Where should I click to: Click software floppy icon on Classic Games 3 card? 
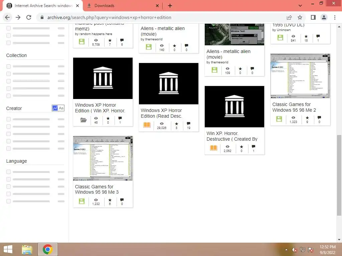82,201
